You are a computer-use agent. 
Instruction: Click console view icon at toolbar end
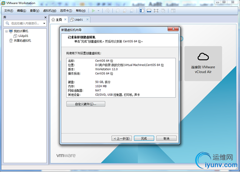click(x=173, y=10)
